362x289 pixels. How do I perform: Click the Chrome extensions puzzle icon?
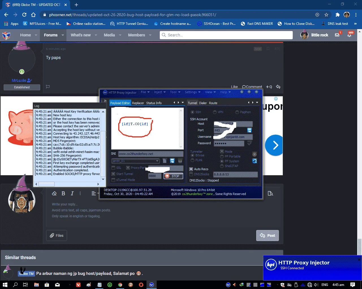click(x=337, y=15)
